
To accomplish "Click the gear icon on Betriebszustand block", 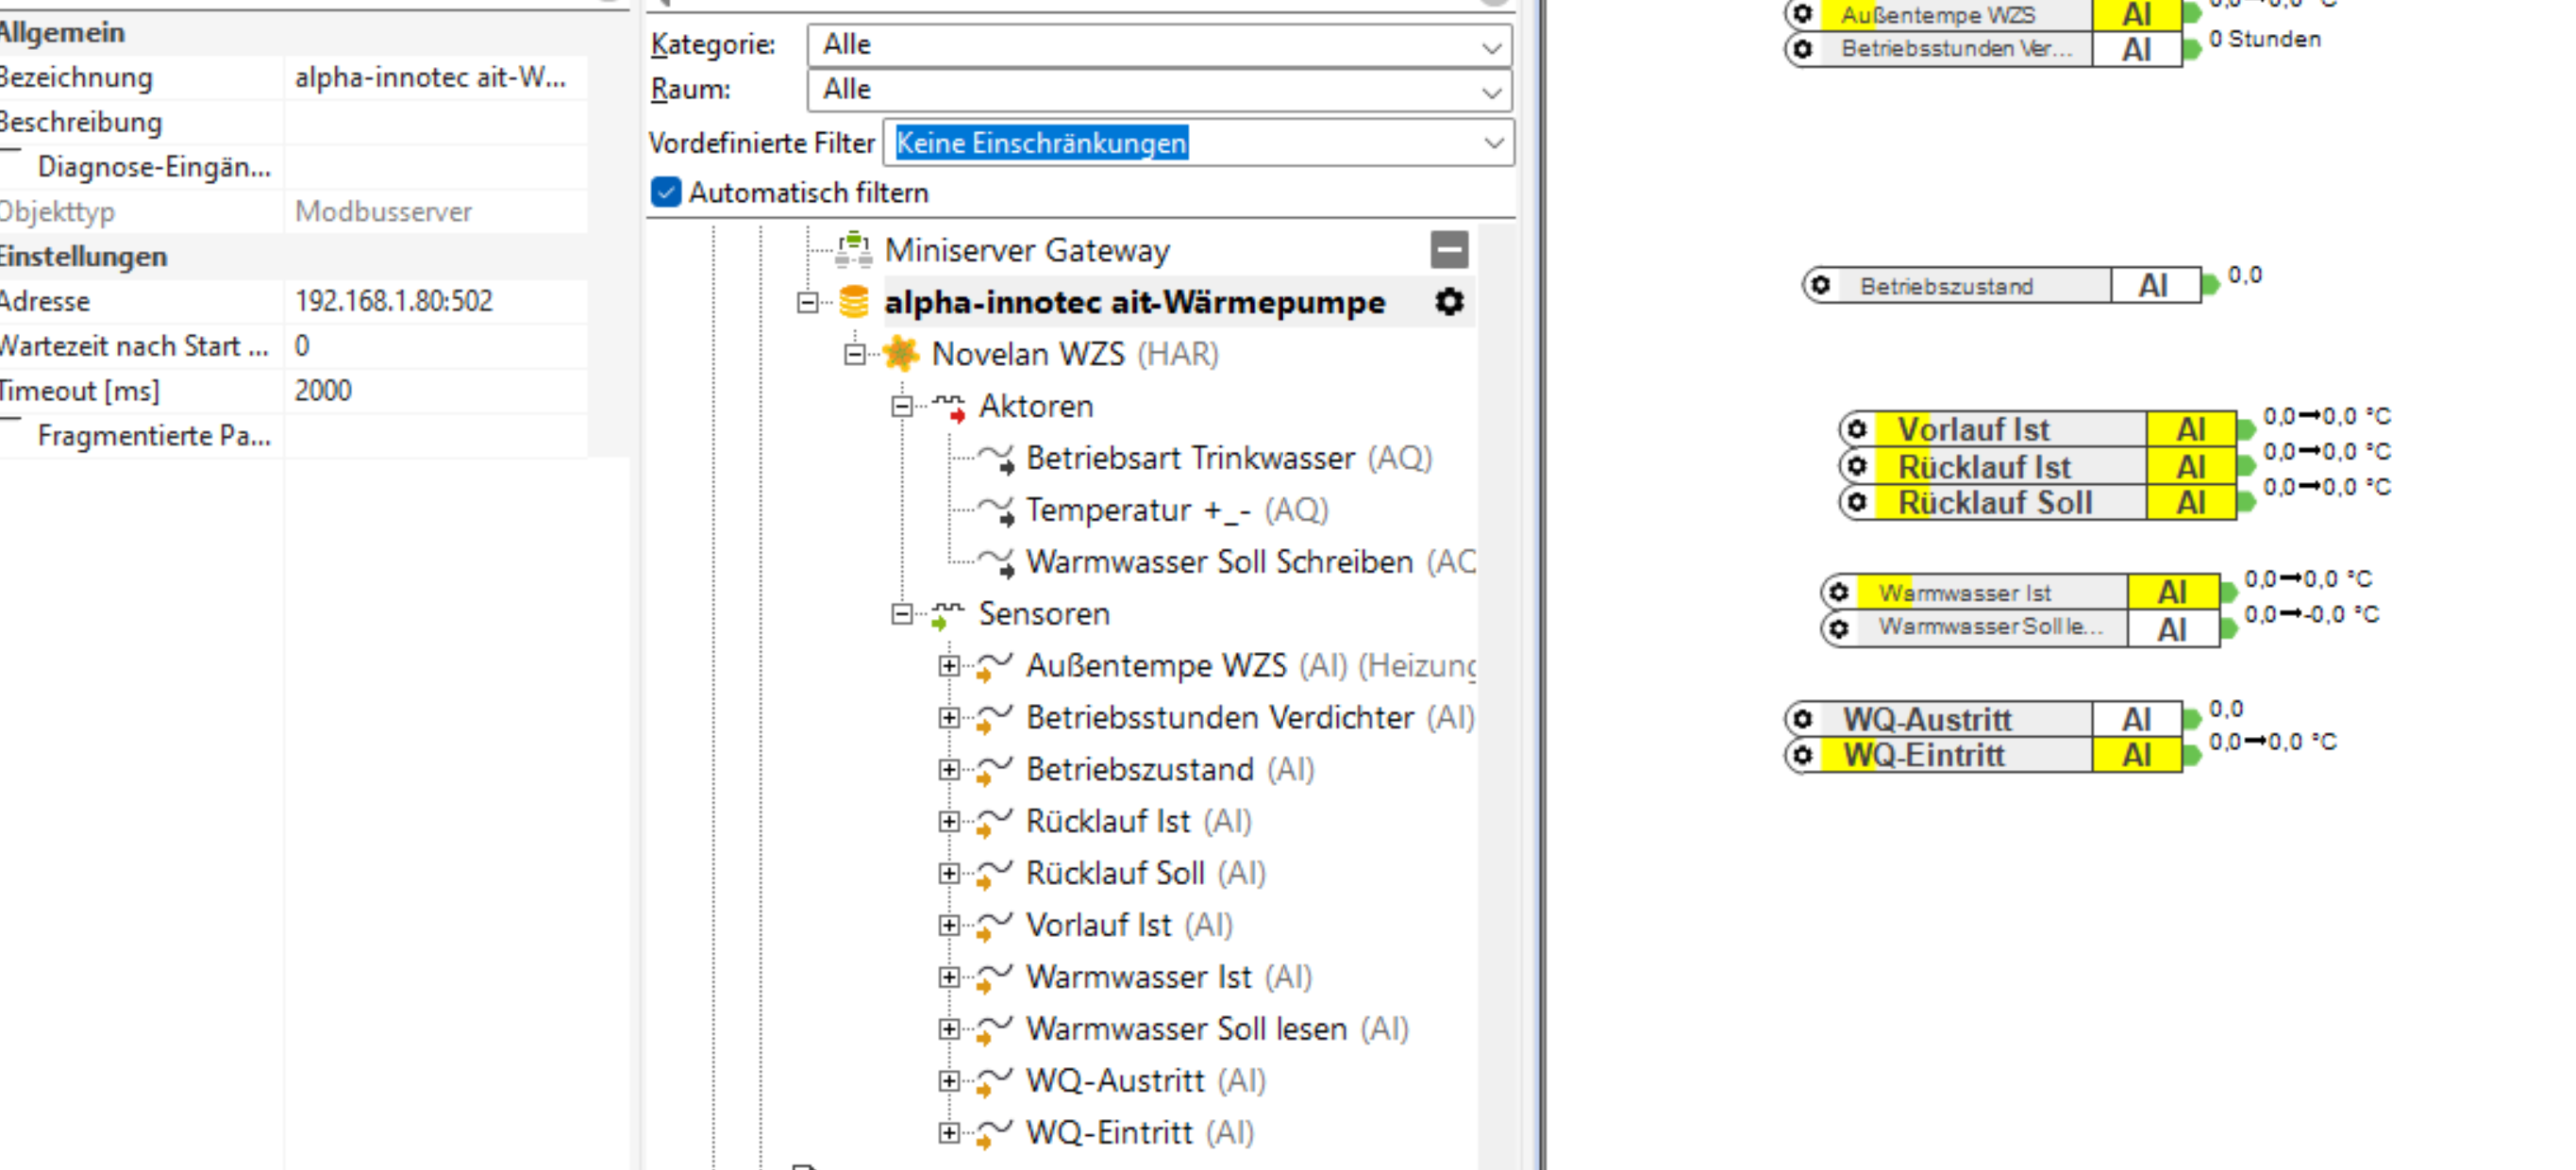I will (x=1821, y=286).
